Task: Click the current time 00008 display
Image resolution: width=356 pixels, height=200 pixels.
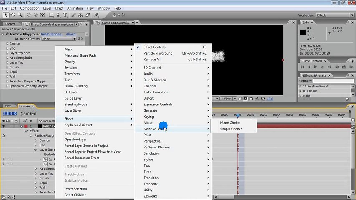Action: click(10, 114)
